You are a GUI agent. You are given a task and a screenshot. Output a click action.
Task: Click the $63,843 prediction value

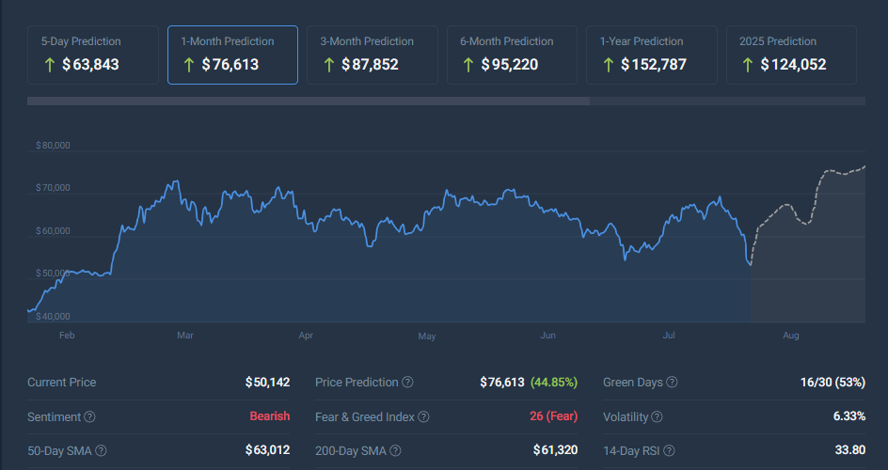(x=90, y=65)
